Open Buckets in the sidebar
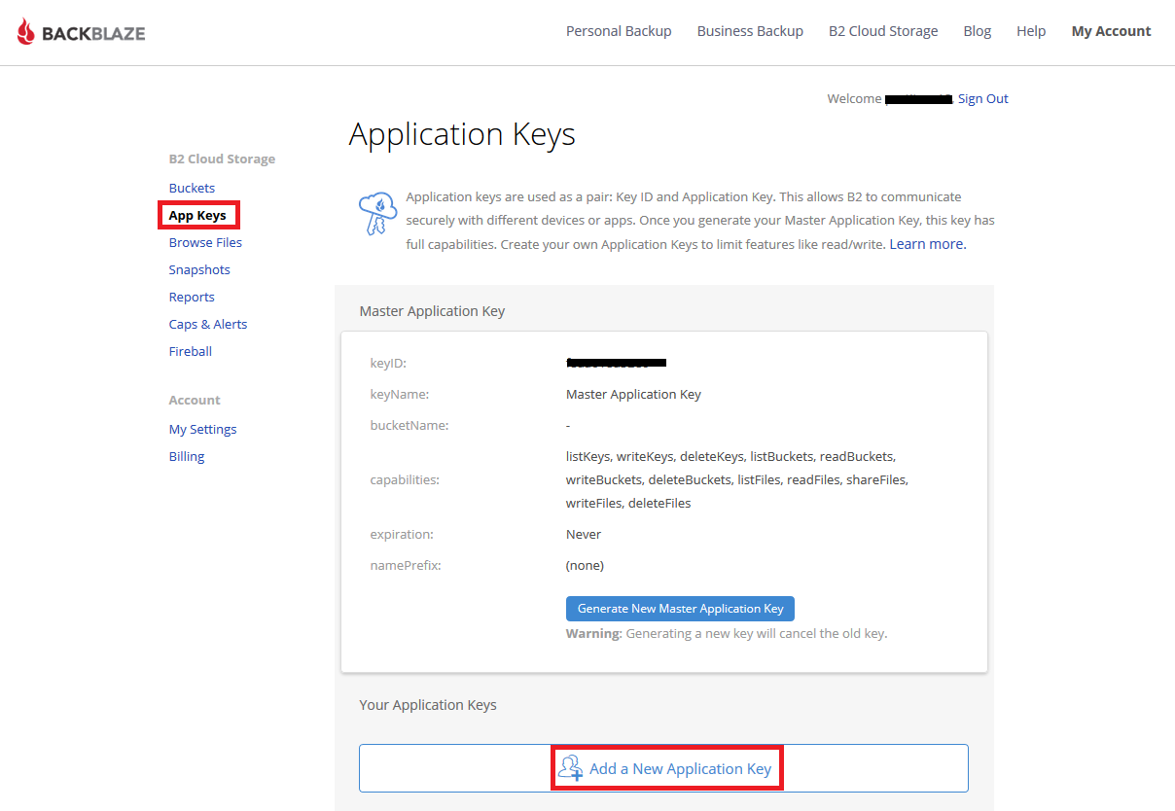This screenshot has height=811, width=1175. coord(192,188)
